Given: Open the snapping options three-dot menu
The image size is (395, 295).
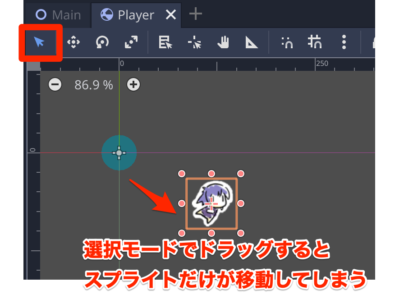Looking at the screenshot, I should (344, 42).
